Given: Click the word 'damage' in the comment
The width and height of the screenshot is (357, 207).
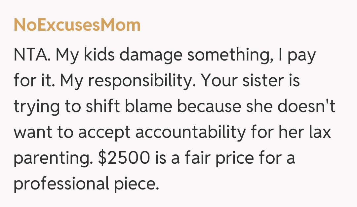Looking at the screenshot, I should 150,55.
